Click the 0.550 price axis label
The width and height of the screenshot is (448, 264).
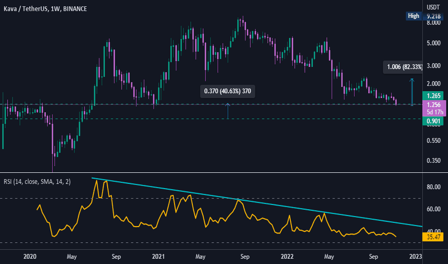[434, 141]
